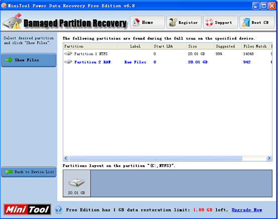The width and height of the screenshot is (278, 219).
Task: Click the MiniTool logo
Action: point(28,209)
